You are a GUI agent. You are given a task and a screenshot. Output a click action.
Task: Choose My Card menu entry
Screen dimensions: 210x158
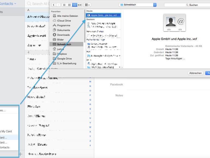click(9, 131)
